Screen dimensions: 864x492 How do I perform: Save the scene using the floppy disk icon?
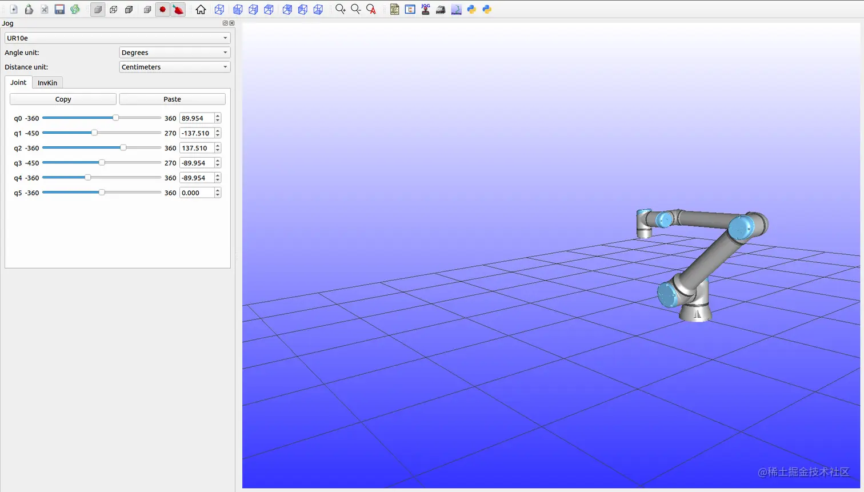[59, 9]
